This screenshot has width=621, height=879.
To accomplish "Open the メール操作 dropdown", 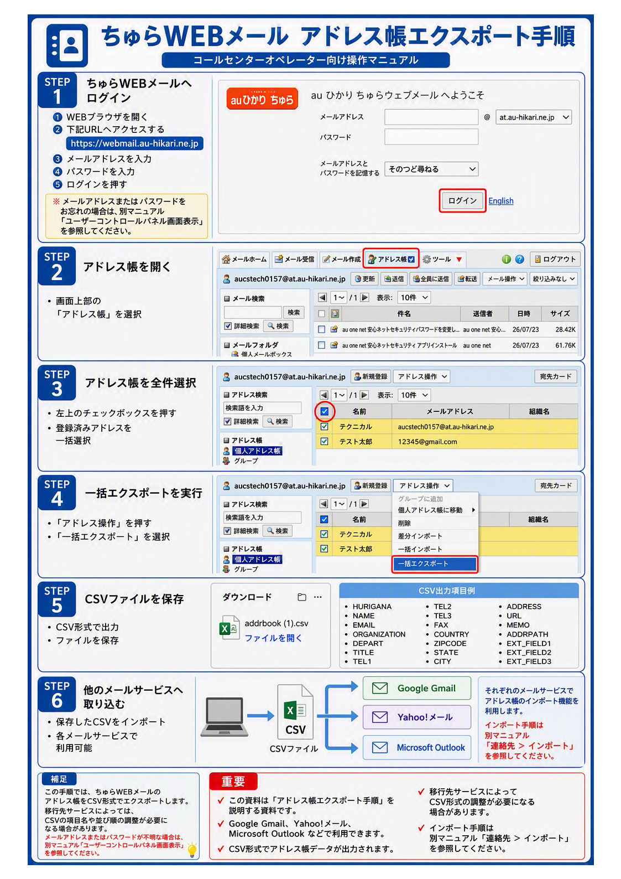I will click(505, 279).
